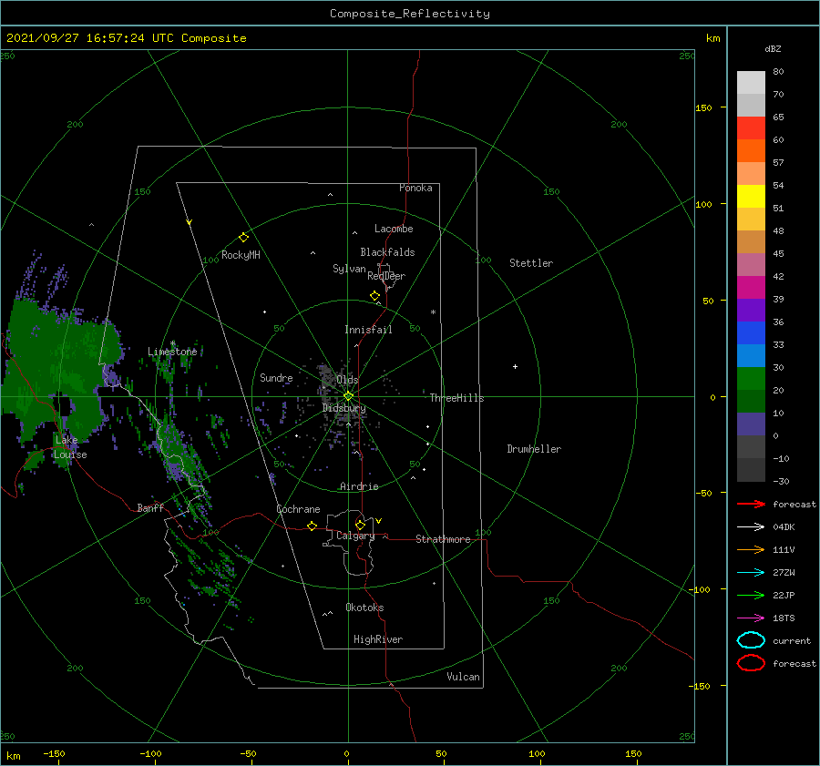Click the white 04DK arrow icon
Screen dimensions: 820x766
pos(751,527)
